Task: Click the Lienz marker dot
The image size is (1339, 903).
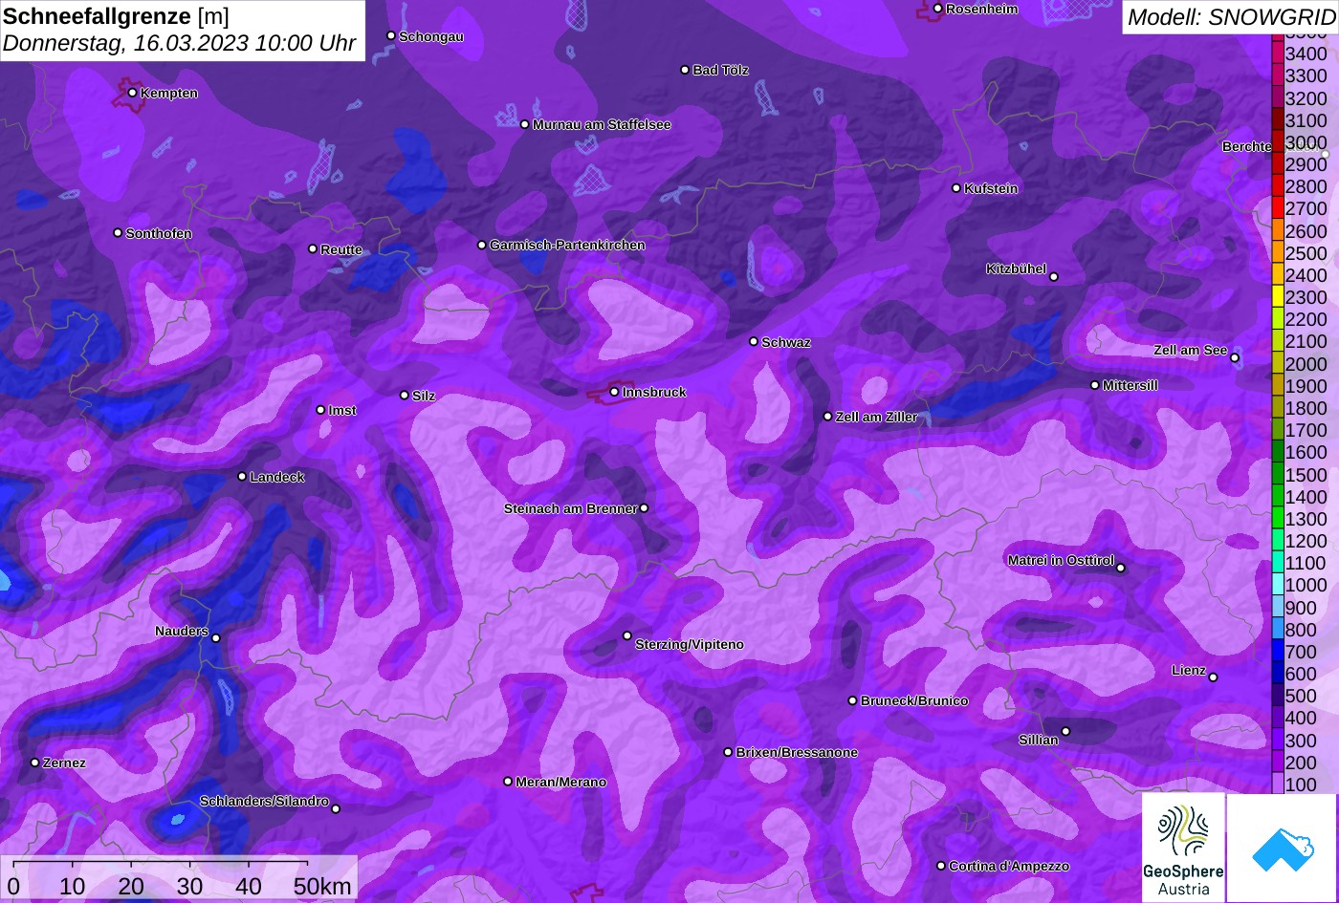Action: (1213, 677)
